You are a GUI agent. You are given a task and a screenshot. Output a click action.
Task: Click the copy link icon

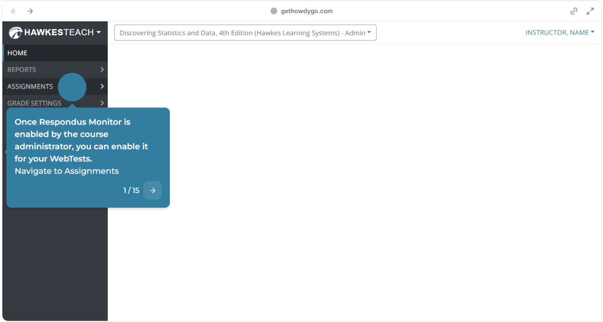pos(574,11)
